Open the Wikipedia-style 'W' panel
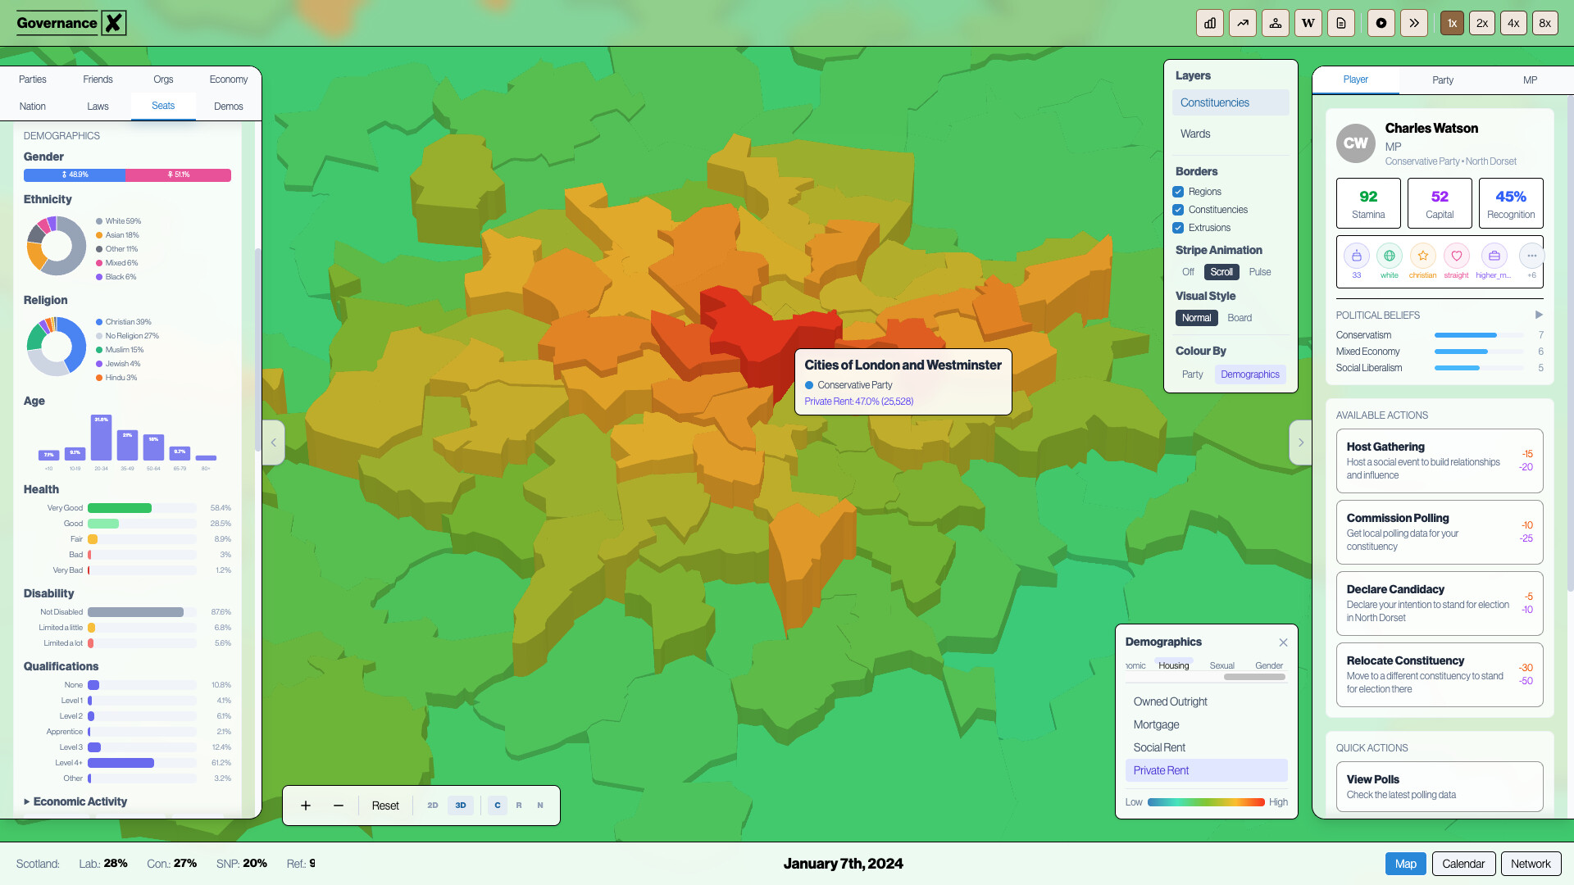The width and height of the screenshot is (1574, 885). point(1308,23)
